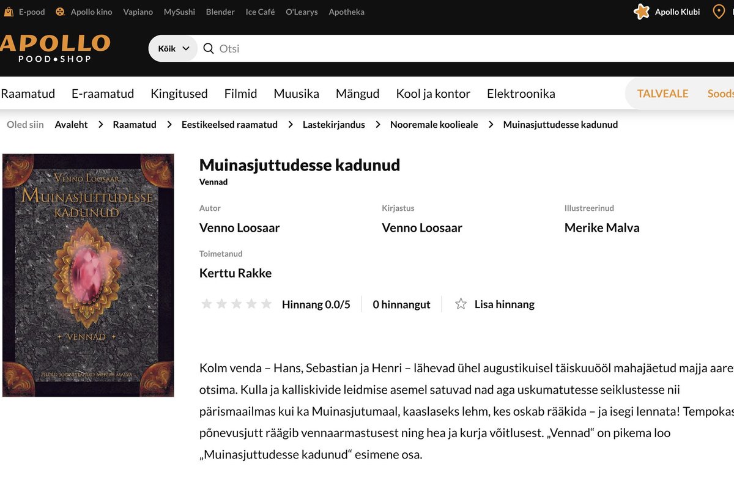Screen dimensions: 734x489
Task: Click the Avaleht breadcrumb link
Action: tap(71, 124)
